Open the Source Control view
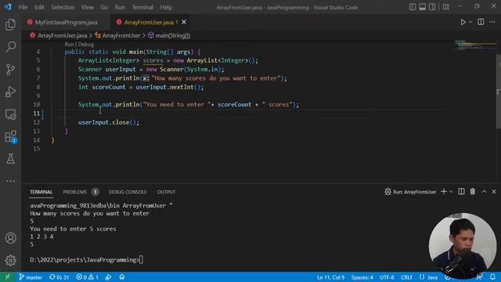501x282 pixels. click(x=10, y=70)
